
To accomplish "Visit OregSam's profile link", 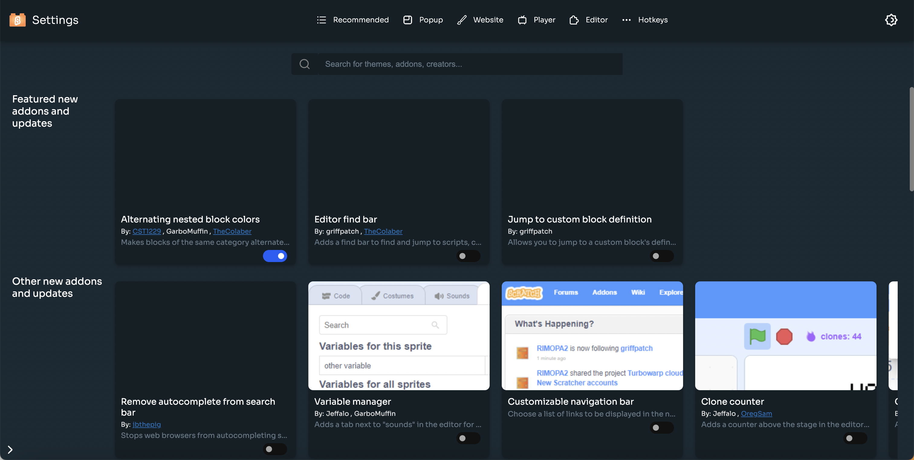I will coord(757,413).
